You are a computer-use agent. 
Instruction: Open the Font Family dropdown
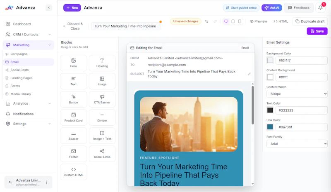click(x=297, y=144)
